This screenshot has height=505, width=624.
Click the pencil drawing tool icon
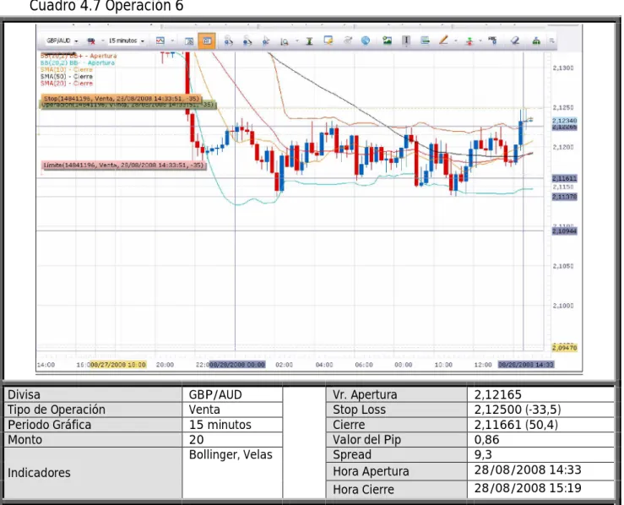point(443,41)
